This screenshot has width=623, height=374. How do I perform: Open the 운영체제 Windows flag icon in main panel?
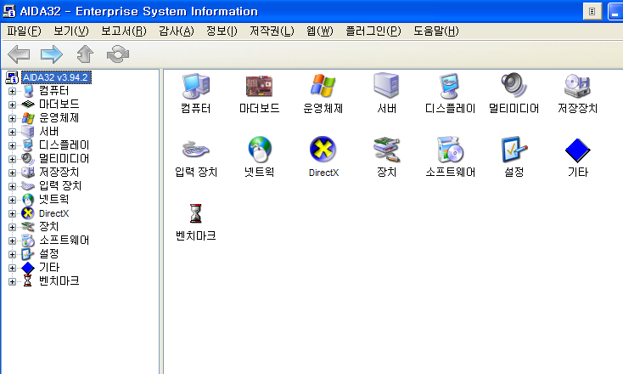pyautogui.click(x=323, y=86)
